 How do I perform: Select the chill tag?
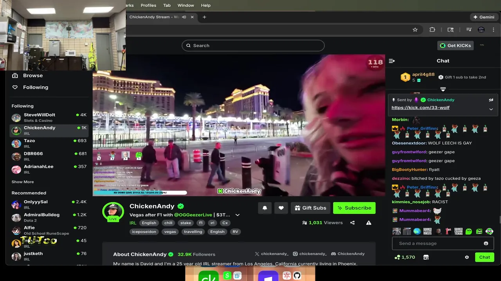pyautogui.click(x=168, y=223)
